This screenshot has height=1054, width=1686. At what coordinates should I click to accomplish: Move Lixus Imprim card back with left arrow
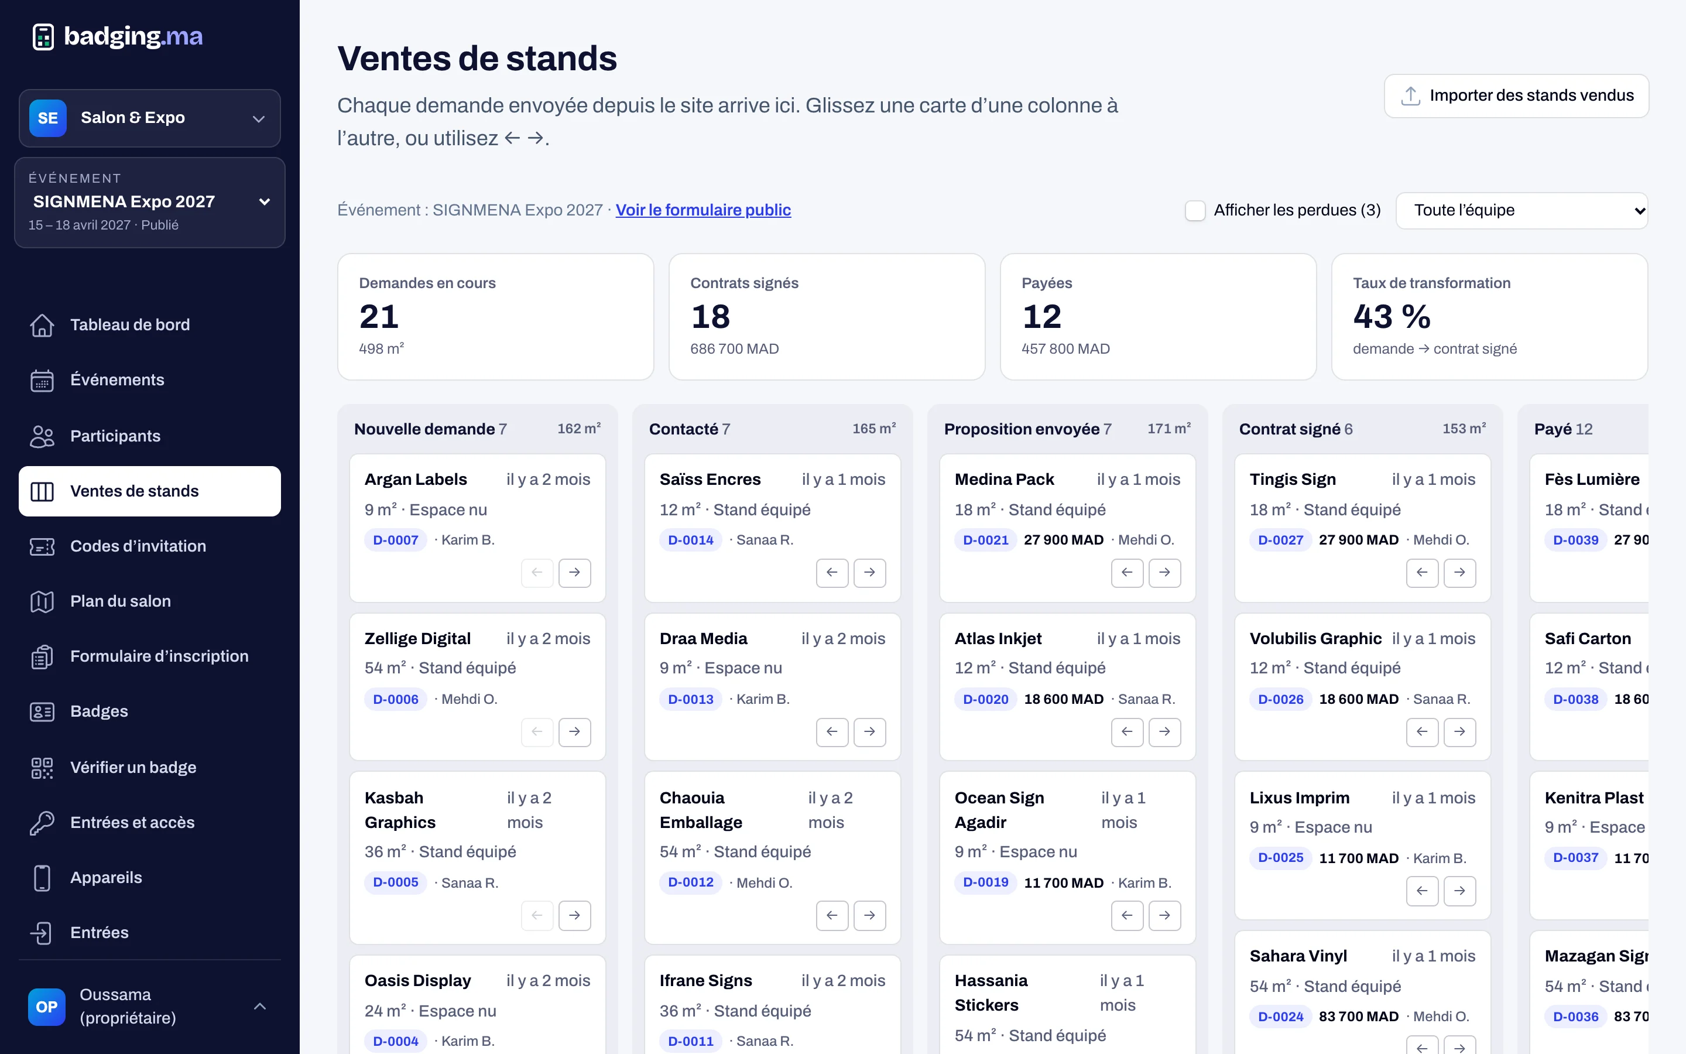point(1422,891)
